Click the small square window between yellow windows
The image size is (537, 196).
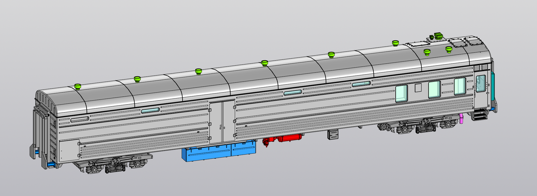click(418, 88)
